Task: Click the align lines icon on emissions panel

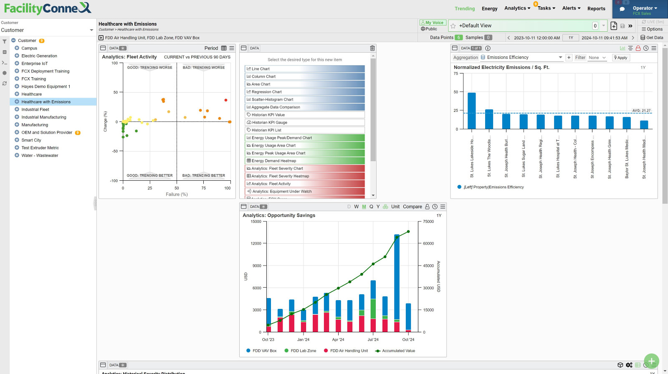Action: pos(630,48)
